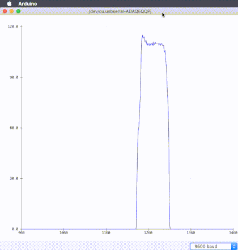Click the 960 x-axis label
This screenshot has height=250, width=238.
[22, 233]
